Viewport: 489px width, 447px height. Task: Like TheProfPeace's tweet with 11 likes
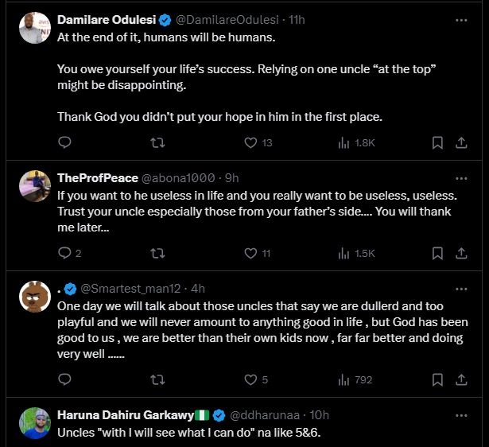(250, 254)
